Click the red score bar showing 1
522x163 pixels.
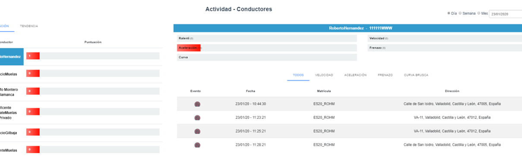pos(33,56)
